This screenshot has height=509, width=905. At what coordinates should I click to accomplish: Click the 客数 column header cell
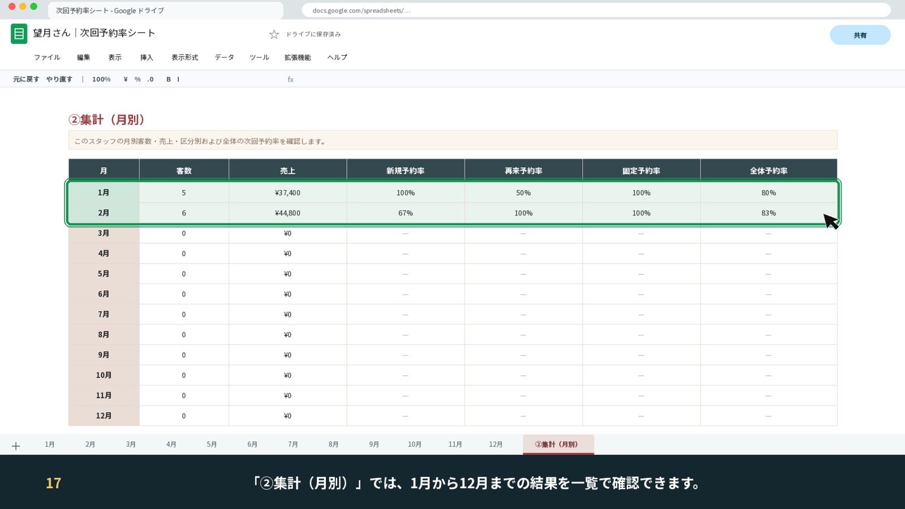184,170
